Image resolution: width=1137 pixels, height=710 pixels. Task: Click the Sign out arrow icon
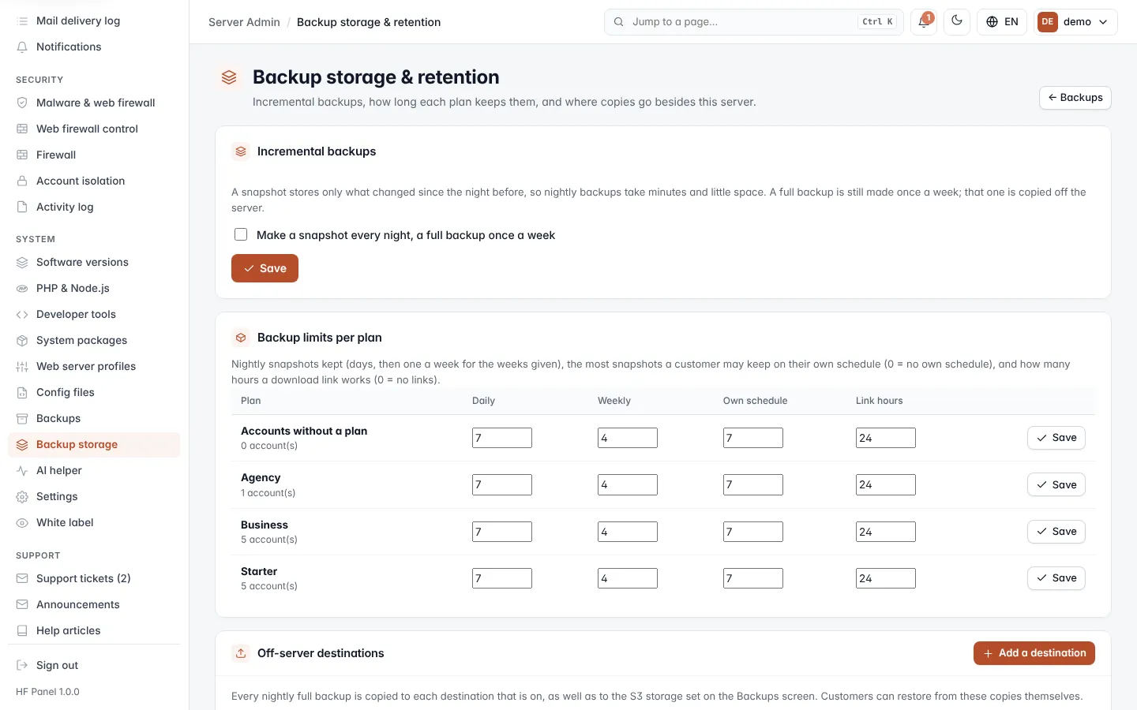22,665
